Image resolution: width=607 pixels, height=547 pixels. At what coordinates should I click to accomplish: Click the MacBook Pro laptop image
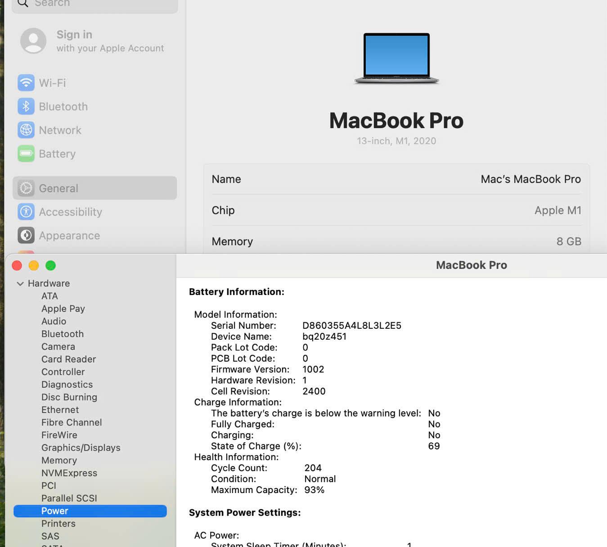pos(396,58)
